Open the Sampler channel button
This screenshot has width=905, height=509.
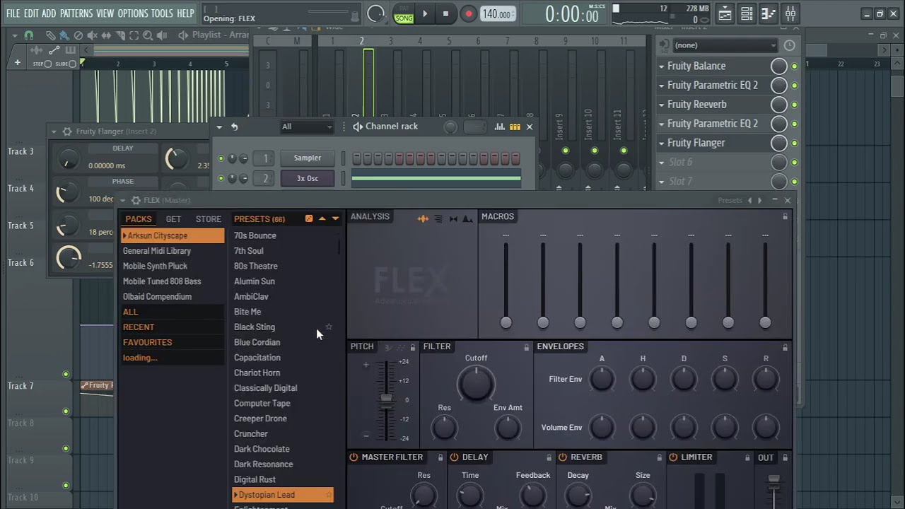coord(308,158)
